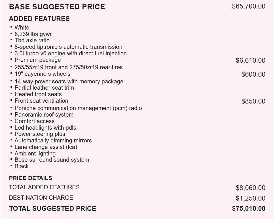
Task: Click the $850.00 seat ventilation price
Action: coord(253,101)
